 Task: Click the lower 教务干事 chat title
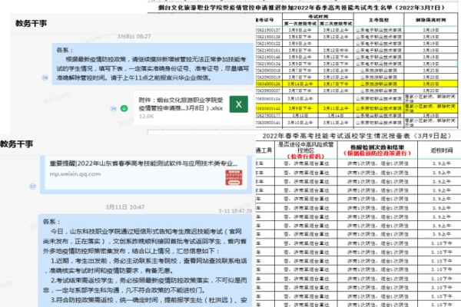click(x=16, y=144)
